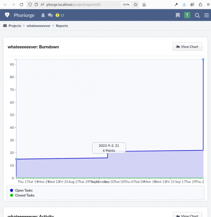
Task: Open the notifications bell icon
Action: click(43, 15)
